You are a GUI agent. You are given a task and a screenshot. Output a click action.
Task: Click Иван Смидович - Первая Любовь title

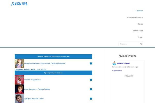(x=37, y=89)
